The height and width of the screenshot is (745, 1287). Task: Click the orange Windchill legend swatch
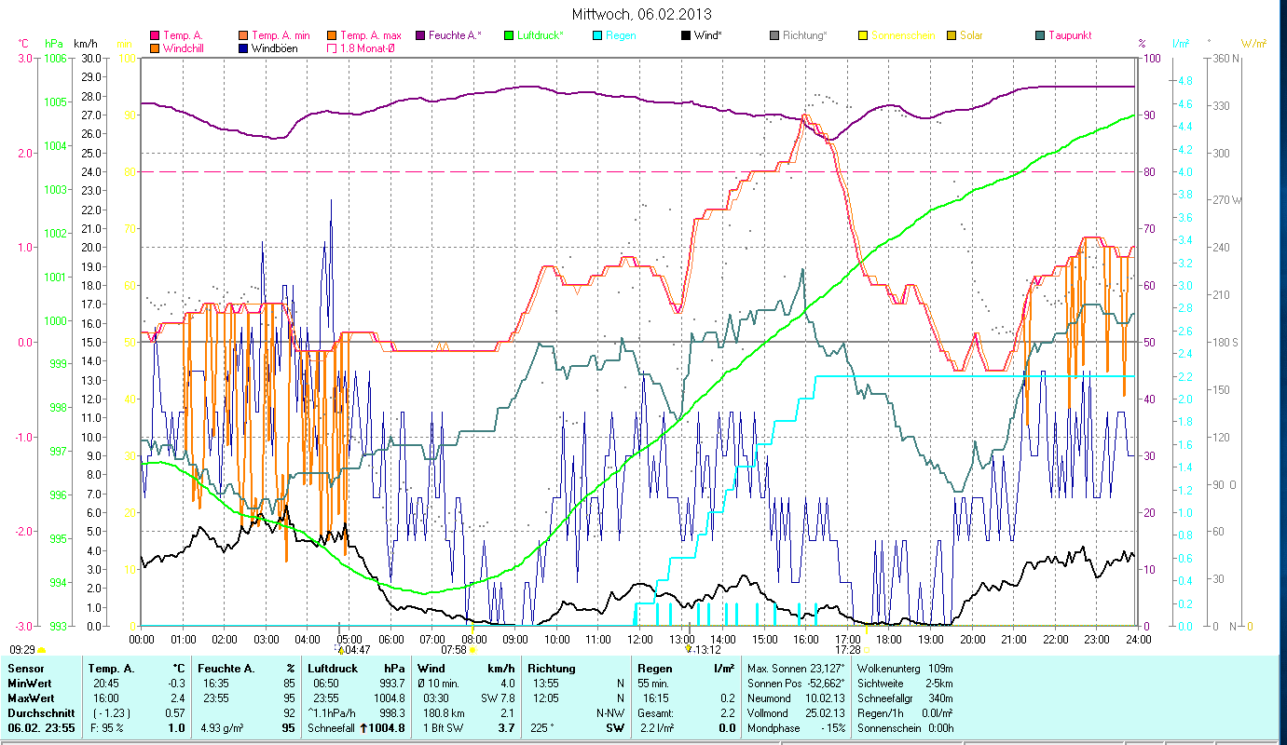154,47
